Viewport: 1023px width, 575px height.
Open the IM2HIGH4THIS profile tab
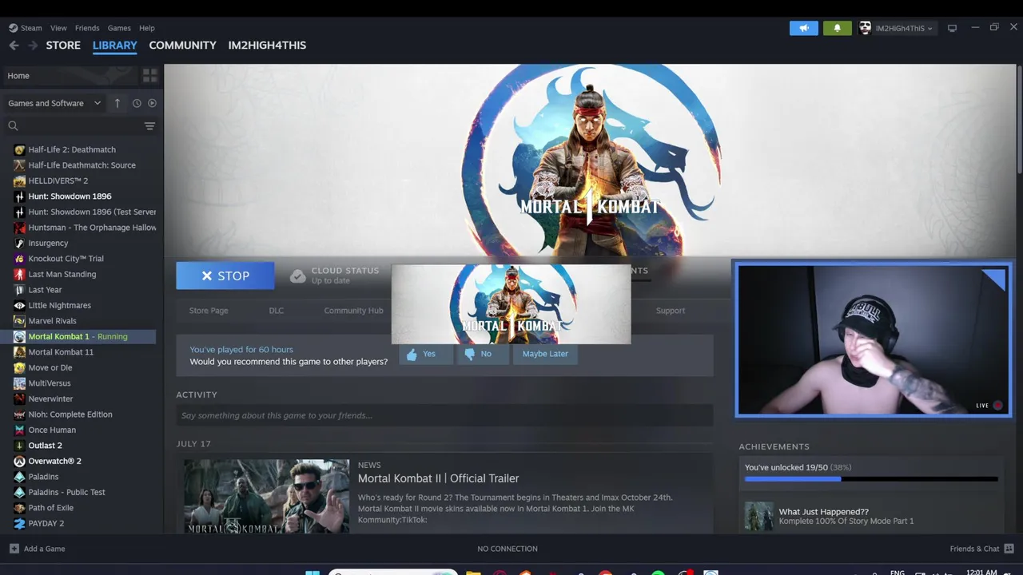coord(267,46)
